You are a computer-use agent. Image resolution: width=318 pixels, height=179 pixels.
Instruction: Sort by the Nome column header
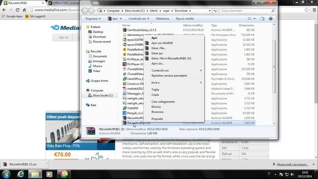point(126,25)
